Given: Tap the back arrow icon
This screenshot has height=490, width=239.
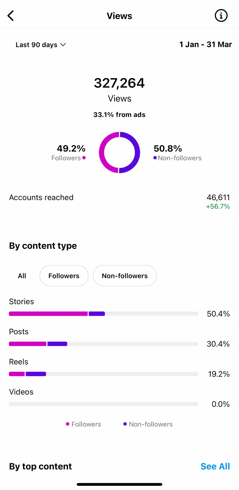Looking at the screenshot, I should (x=11, y=16).
